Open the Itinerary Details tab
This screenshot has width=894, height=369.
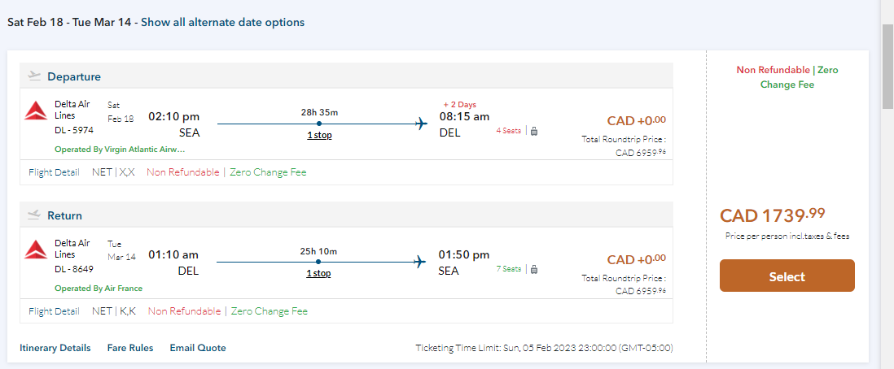(x=55, y=348)
